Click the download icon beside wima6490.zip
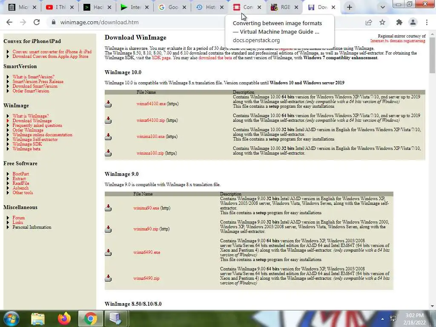Screen dimensions: 436x327 coord(108,278)
